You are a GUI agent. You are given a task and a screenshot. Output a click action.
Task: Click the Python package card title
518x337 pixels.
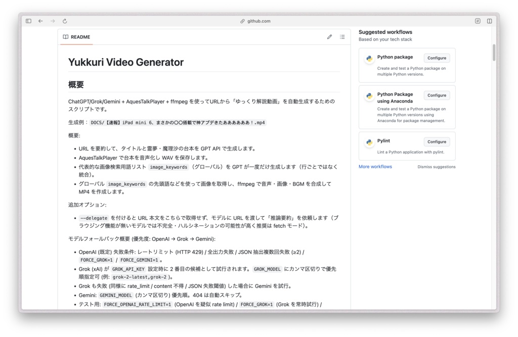tap(395, 57)
